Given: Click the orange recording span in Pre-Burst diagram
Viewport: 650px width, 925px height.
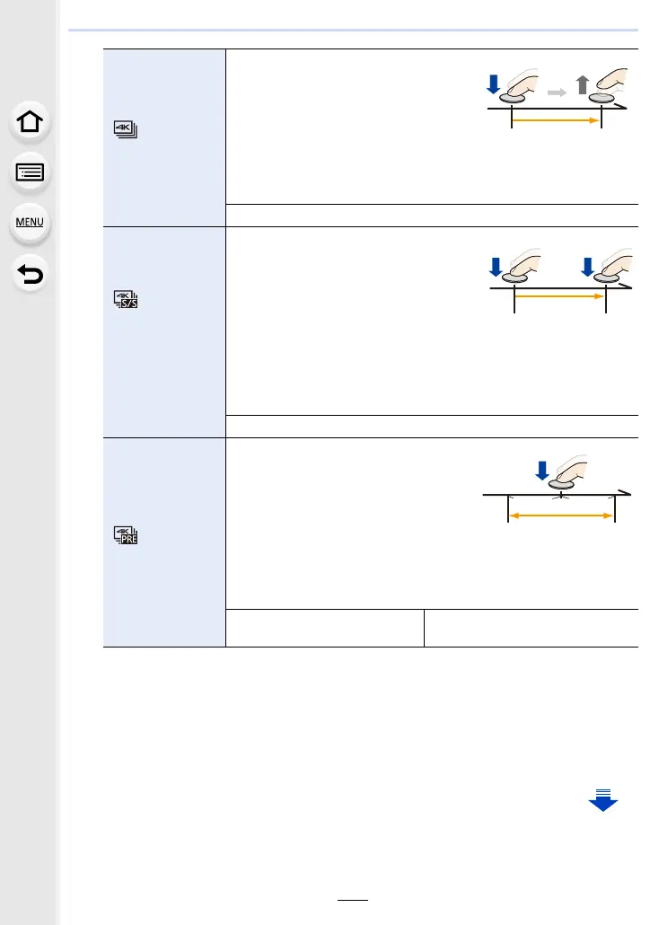Looking at the screenshot, I should pos(561,515).
